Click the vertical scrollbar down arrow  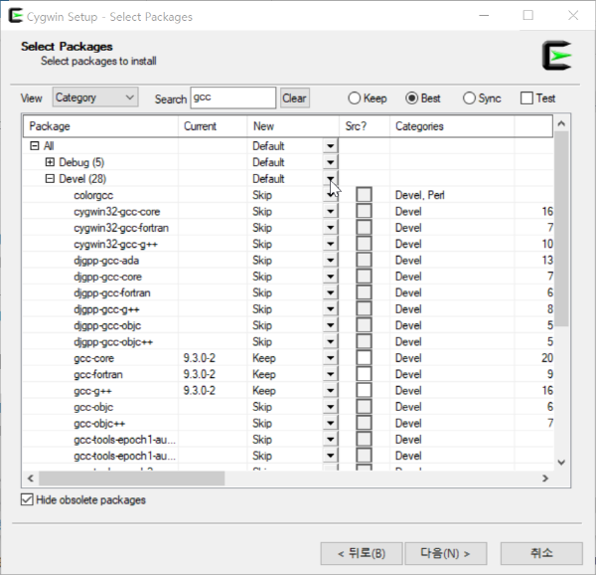click(x=561, y=463)
